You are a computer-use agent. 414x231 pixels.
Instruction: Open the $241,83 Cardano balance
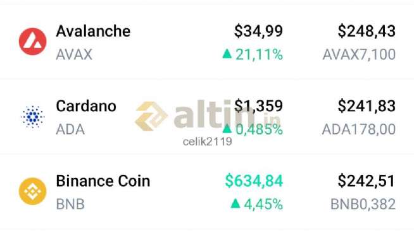[367, 106]
